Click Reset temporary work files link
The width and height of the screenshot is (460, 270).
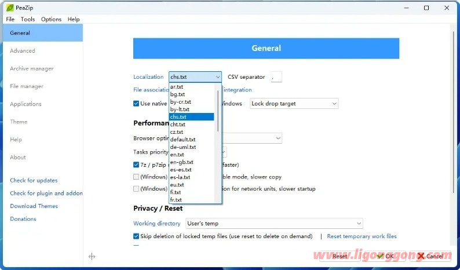(362, 236)
